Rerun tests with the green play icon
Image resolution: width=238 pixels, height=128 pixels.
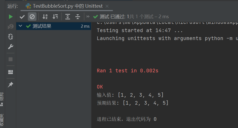click(11, 17)
